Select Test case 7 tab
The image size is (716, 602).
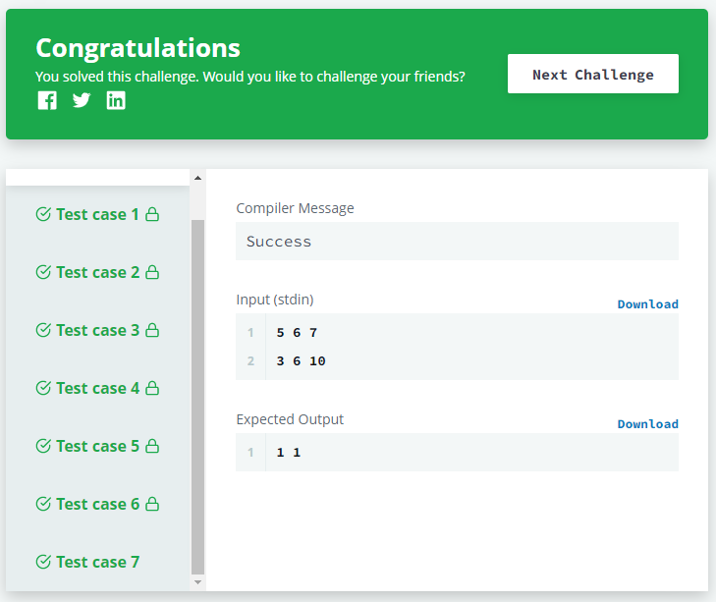coord(87,562)
